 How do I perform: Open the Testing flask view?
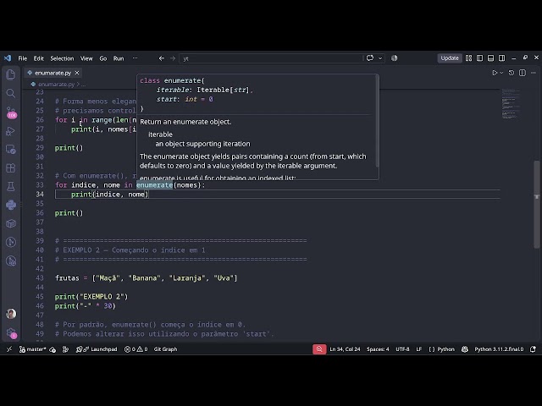(11, 186)
